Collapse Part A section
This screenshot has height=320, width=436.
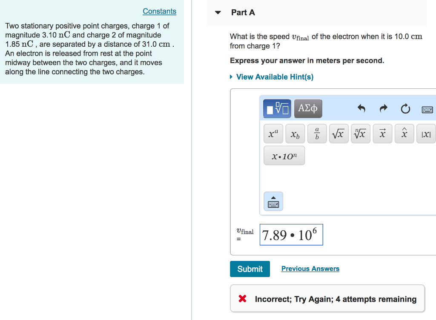click(x=218, y=13)
